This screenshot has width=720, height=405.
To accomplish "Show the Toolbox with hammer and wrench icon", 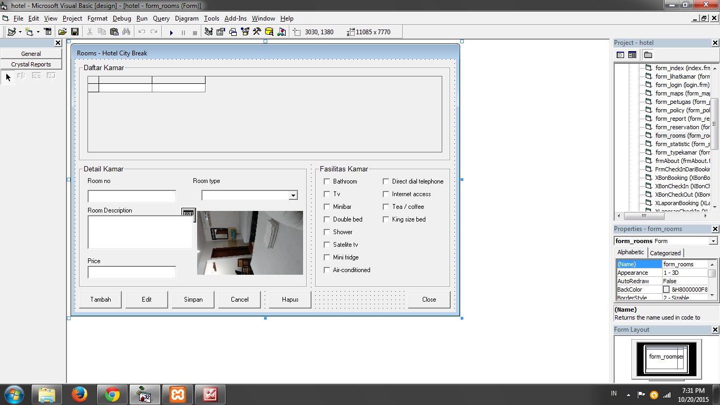I will (x=257, y=32).
